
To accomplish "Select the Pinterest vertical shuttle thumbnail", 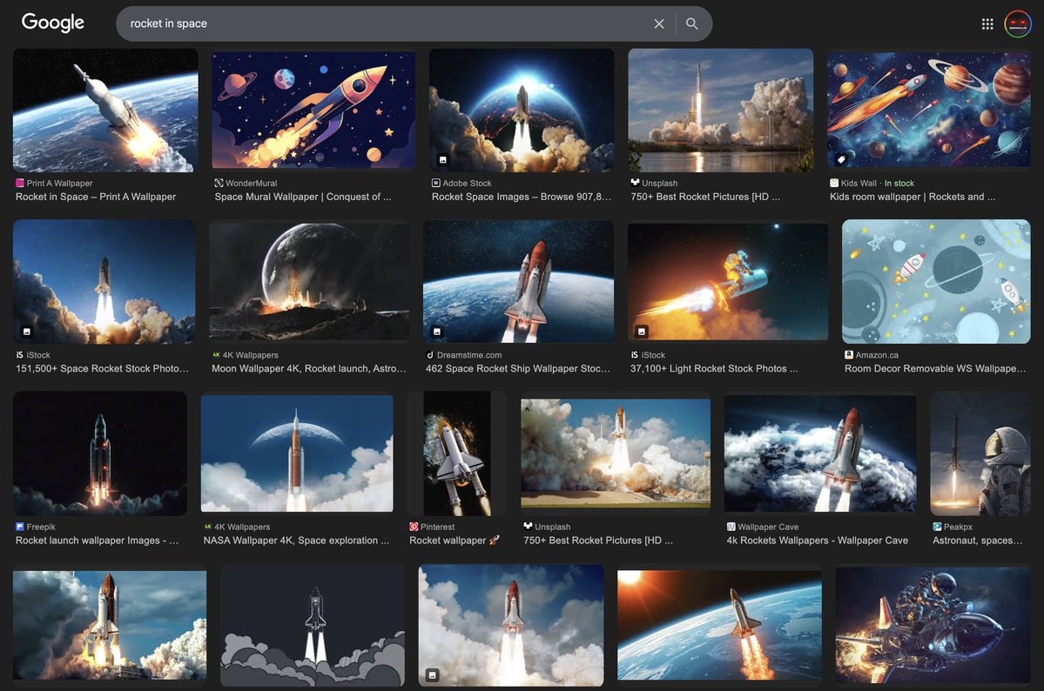I will [457, 453].
